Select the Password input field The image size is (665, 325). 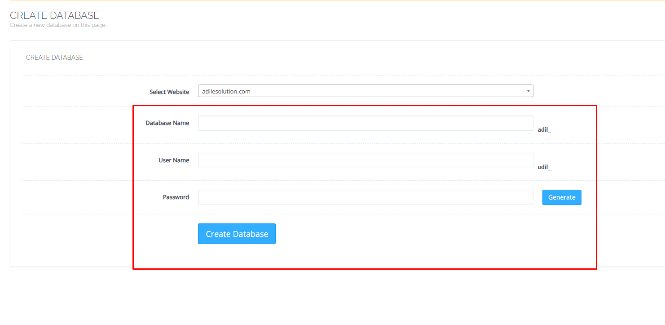coord(365,197)
